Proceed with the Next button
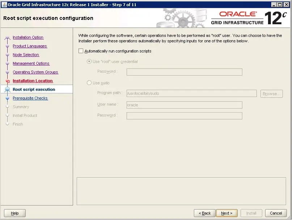 coord(227,213)
